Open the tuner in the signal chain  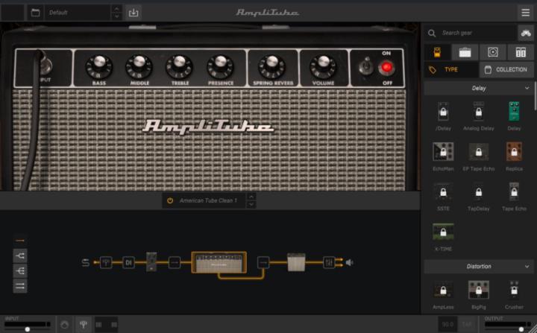(x=107, y=262)
